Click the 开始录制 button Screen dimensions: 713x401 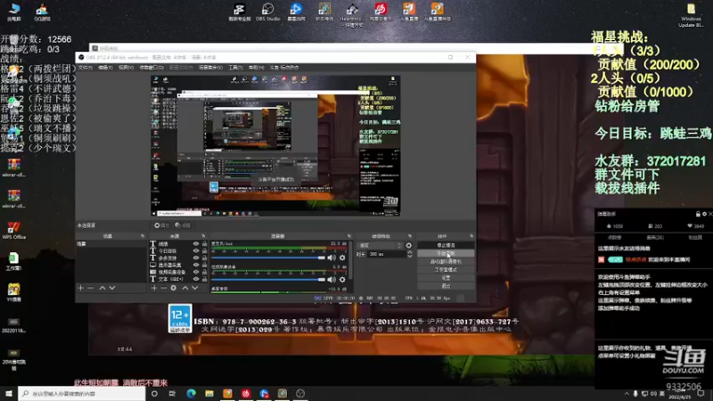point(446,254)
